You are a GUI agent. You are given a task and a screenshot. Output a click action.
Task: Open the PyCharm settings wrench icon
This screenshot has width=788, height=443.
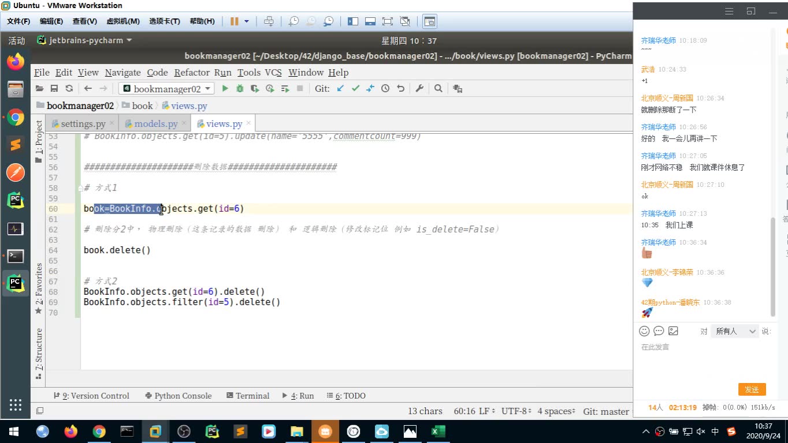coord(420,88)
